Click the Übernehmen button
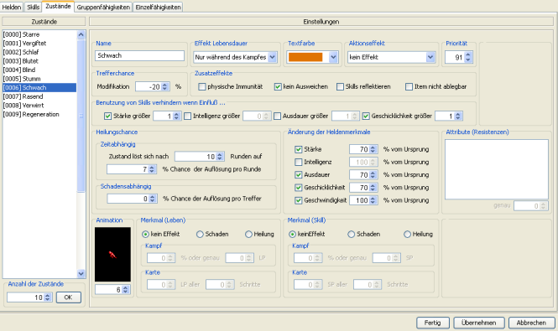Viewport: 558px width, 331px height. pyautogui.click(x=478, y=323)
